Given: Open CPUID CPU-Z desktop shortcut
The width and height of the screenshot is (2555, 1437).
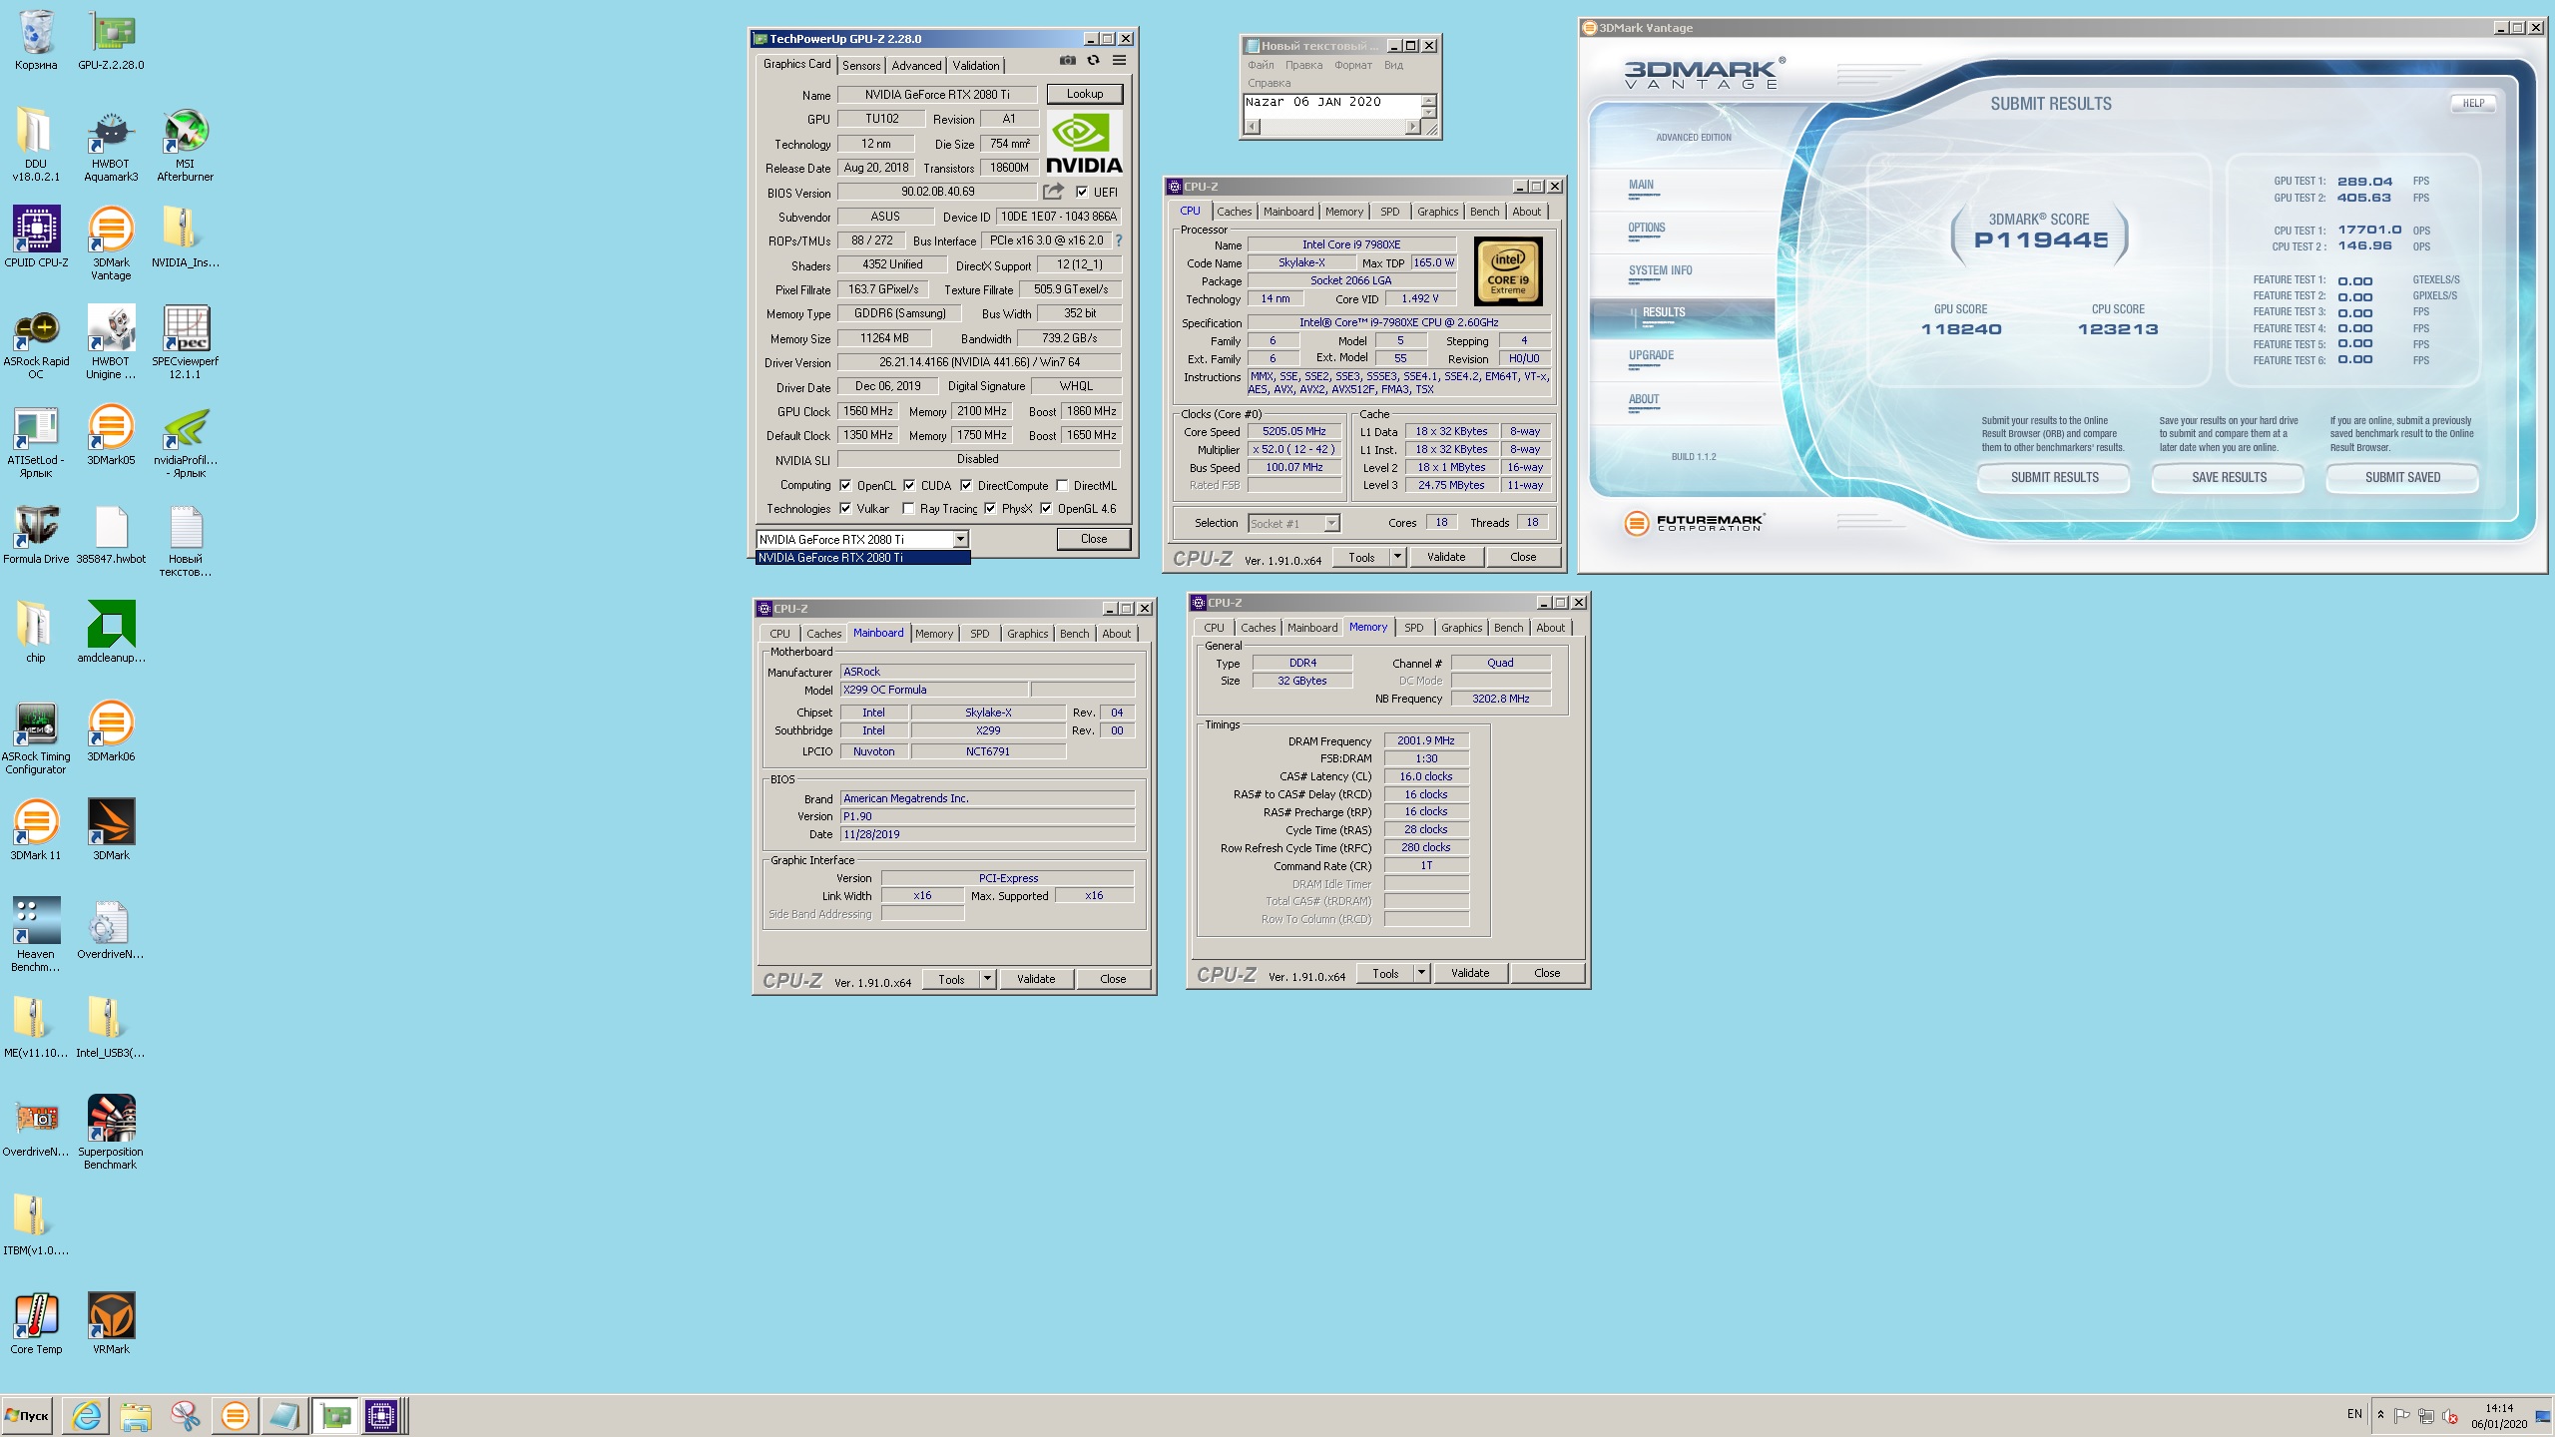Looking at the screenshot, I should (x=37, y=238).
